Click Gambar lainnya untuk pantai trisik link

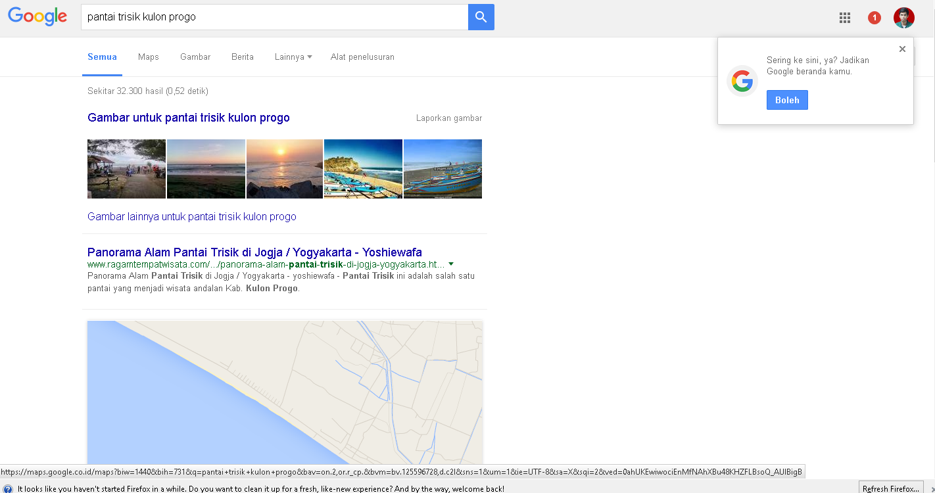tap(191, 216)
